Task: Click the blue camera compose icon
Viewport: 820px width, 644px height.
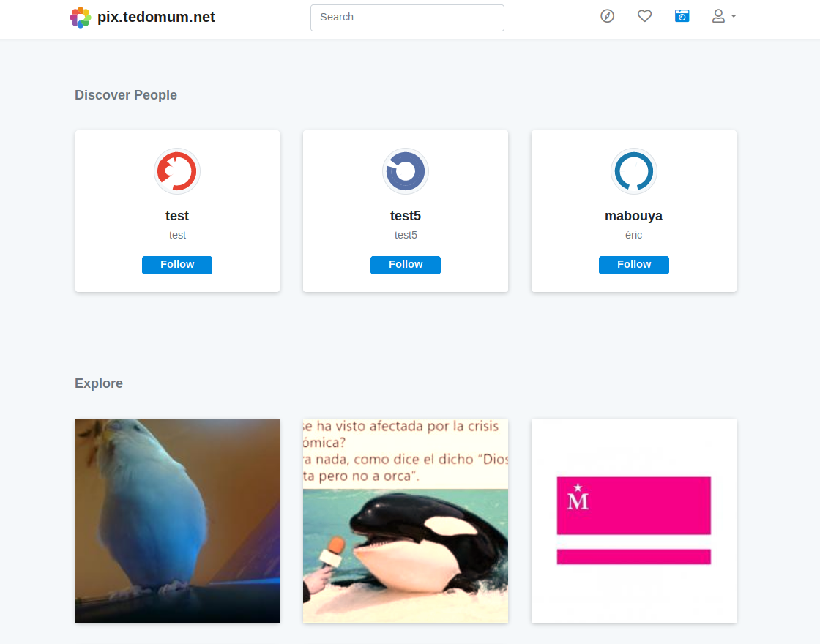Action: (x=682, y=16)
